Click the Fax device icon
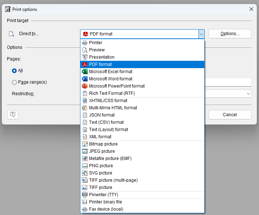Viewport: 259px width, 215px height. tap(85, 209)
